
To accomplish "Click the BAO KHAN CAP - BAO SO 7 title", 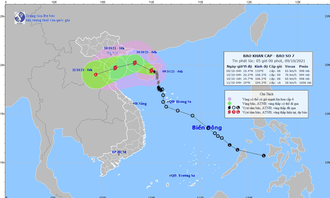I will 268,56.
